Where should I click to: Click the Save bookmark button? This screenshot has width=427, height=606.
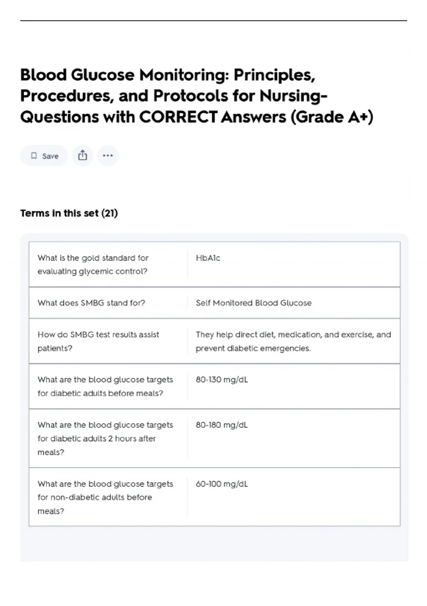pos(44,156)
